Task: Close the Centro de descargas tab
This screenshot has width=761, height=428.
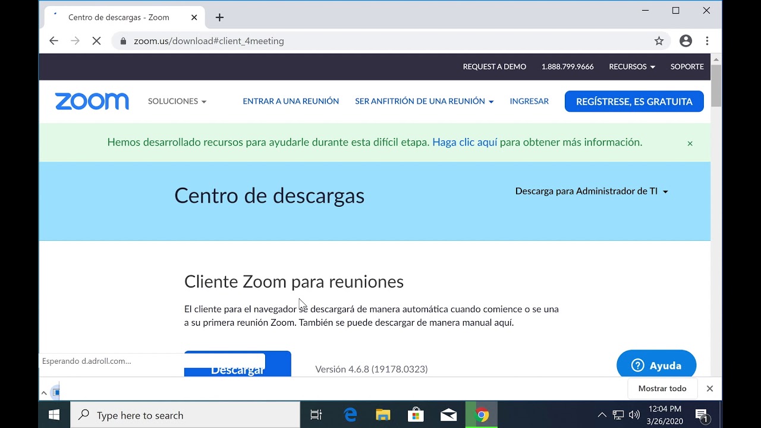Action: click(194, 17)
